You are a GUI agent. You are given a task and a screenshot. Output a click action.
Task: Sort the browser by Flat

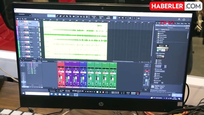pyautogui.click(x=162, y=25)
